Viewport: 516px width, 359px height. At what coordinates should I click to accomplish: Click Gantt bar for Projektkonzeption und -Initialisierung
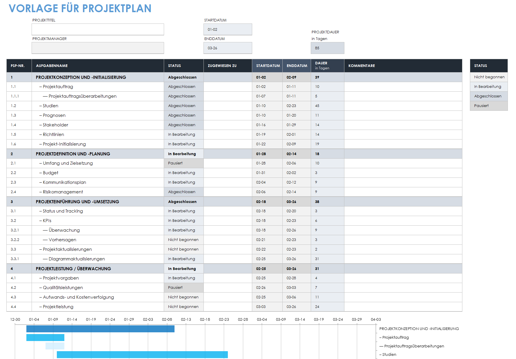coord(100,329)
